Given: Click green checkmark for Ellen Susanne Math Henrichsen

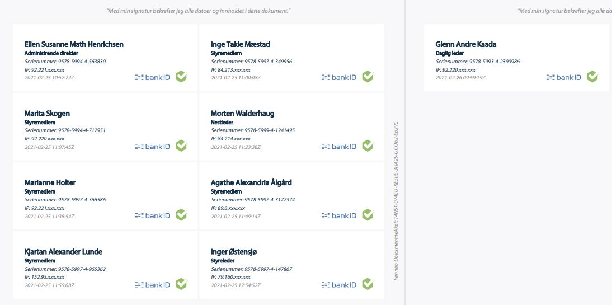Looking at the screenshot, I should point(181,77).
